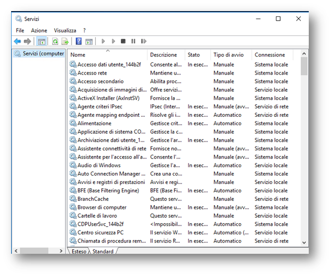Click the Forward arrow toolbar icon

coord(28,41)
